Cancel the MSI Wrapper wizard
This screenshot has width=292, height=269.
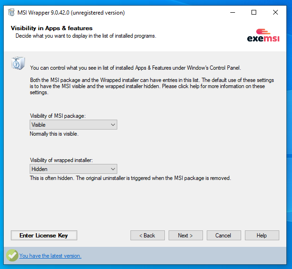tap(224, 236)
